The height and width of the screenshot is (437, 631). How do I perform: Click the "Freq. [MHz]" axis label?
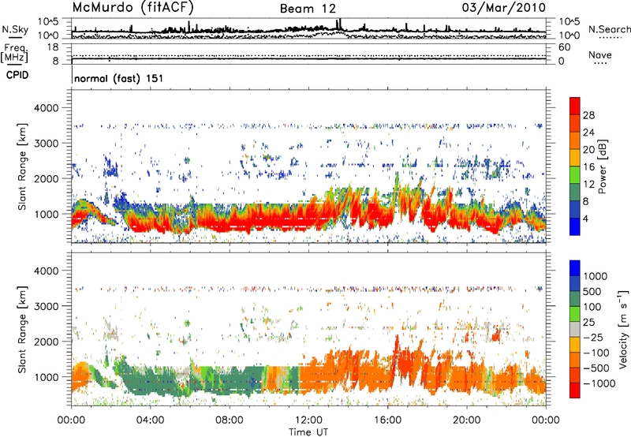15,53
